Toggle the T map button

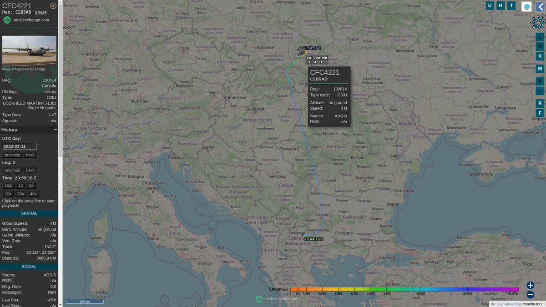(511, 5)
